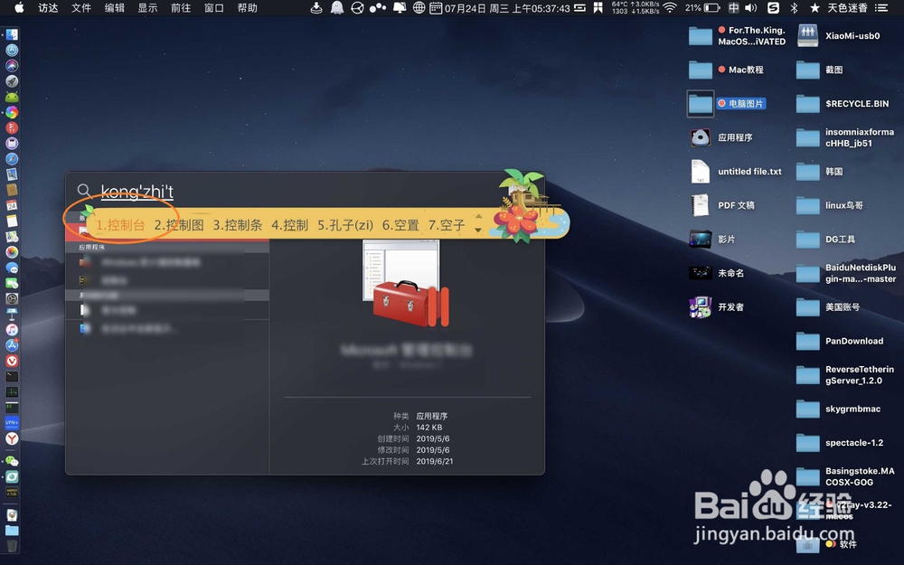Open the Apple menu
904x565 pixels.
pyautogui.click(x=19, y=7)
